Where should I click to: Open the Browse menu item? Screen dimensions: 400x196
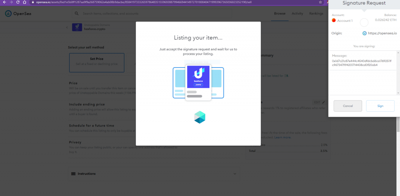tap(280, 14)
